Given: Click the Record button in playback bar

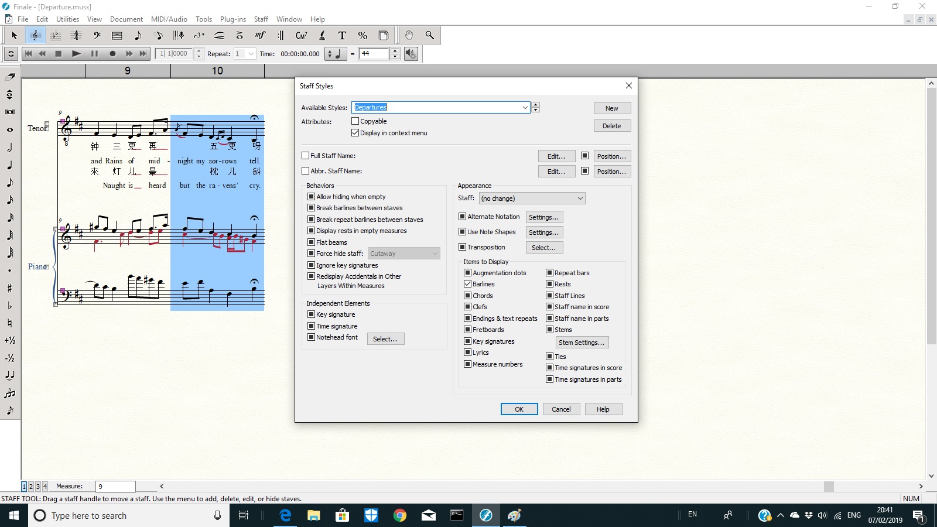Looking at the screenshot, I should tap(112, 54).
